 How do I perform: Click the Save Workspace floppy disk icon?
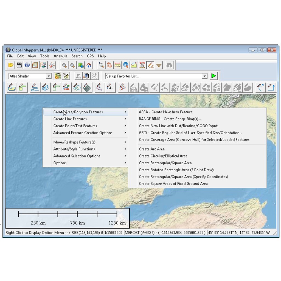[19, 65]
